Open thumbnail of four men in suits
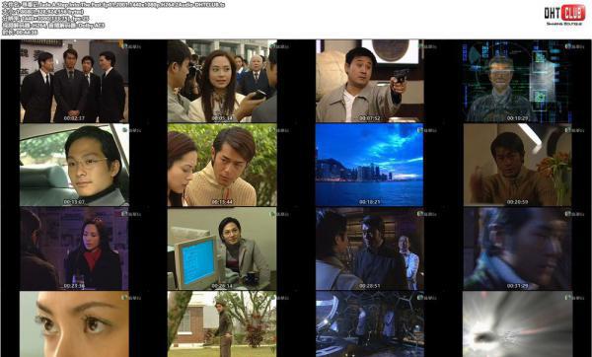Image resolution: width=592 pixels, height=357 pixels. click(x=74, y=81)
